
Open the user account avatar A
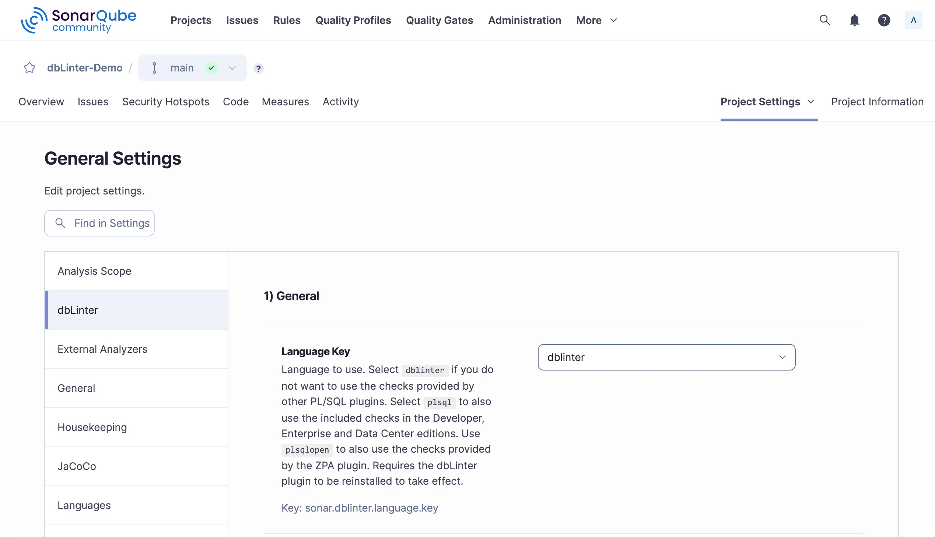(913, 20)
